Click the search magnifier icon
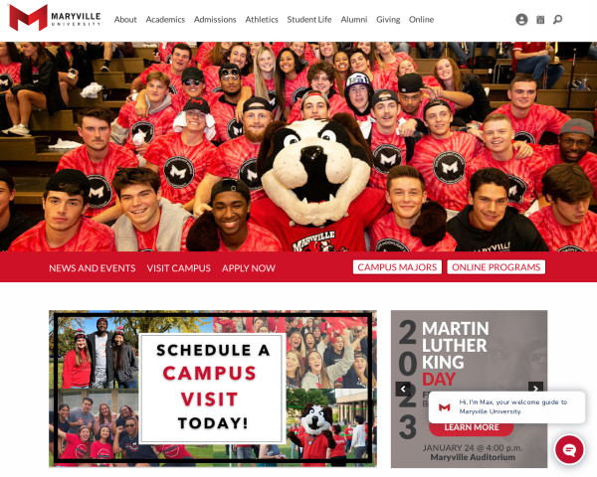Viewport: 597px width, 477px height. pos(558,20)
